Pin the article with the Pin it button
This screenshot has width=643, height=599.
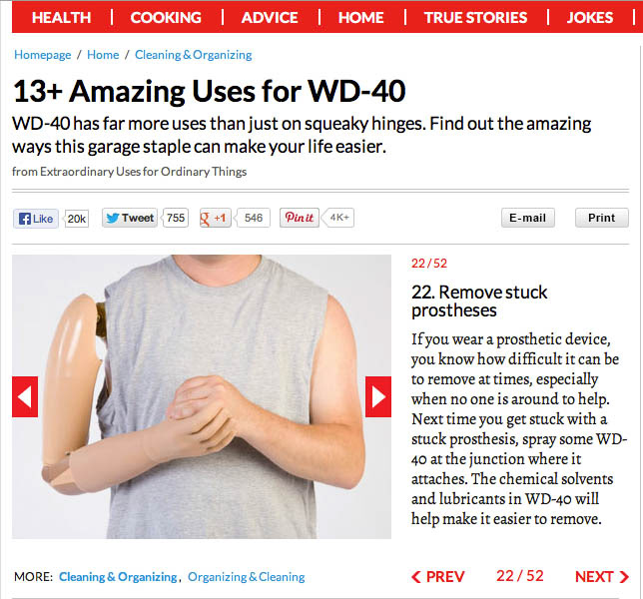(299, 218)
